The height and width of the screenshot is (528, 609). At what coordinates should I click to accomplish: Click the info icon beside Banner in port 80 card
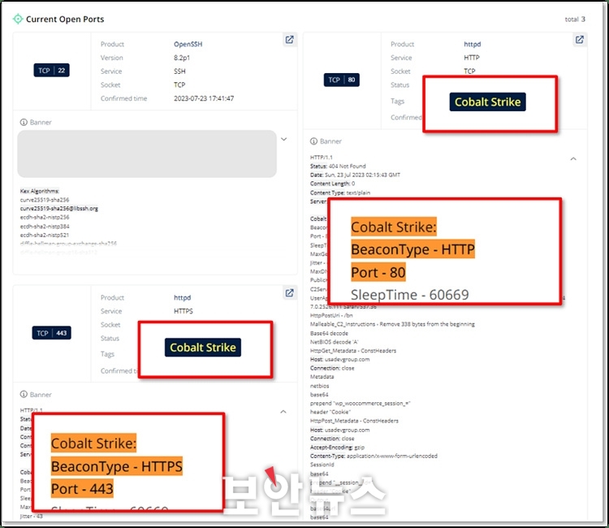313,141
